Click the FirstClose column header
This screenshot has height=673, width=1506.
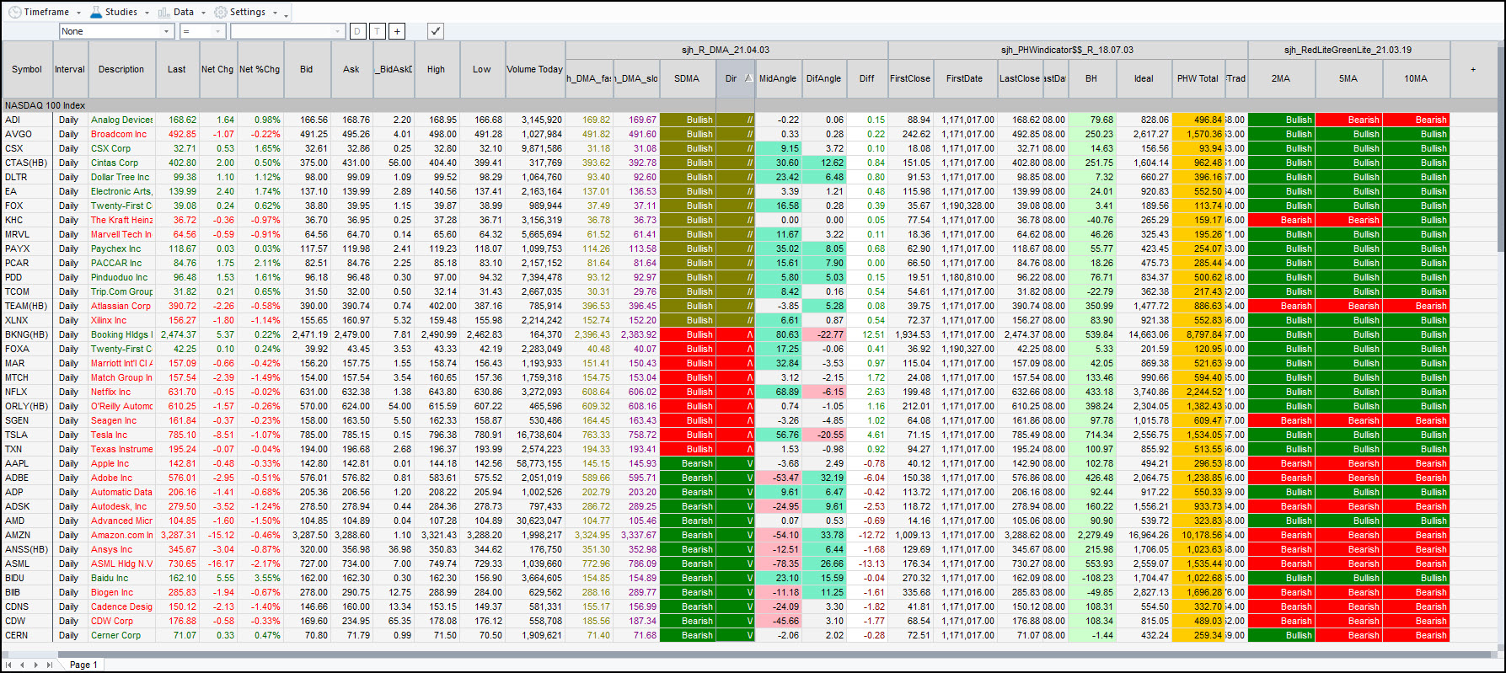pyautogui.click(x=910, y=78)
